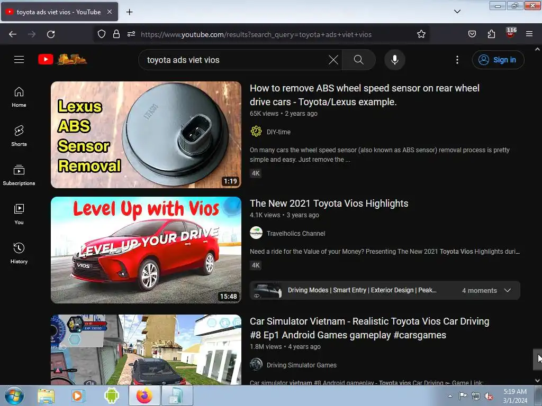Show hidden system tray icons

point(450,396)
